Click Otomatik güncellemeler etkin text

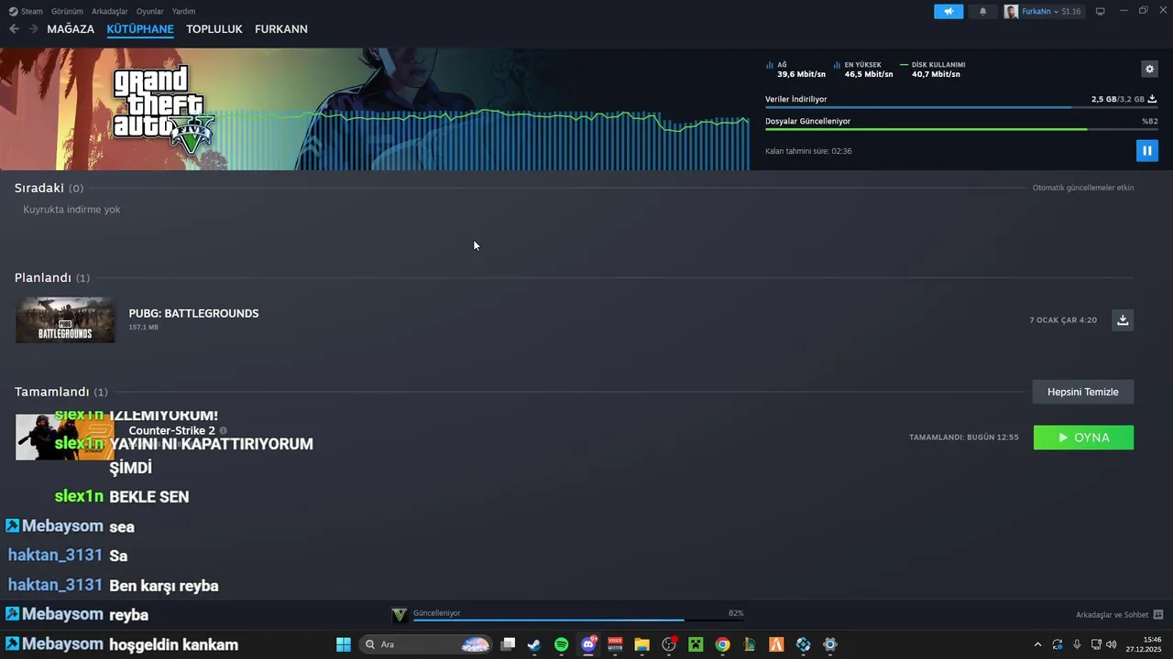1083,188
